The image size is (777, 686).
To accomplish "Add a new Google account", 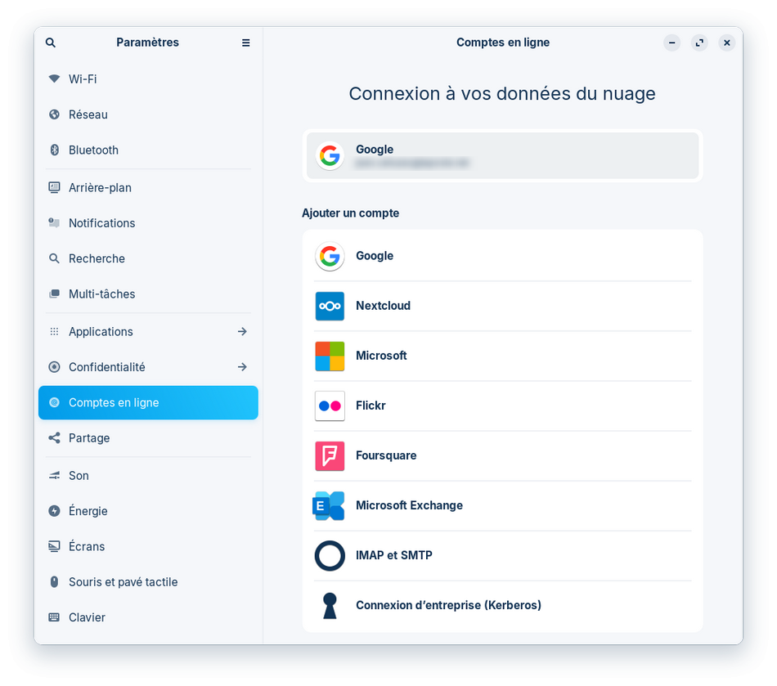I will point(502,257).
